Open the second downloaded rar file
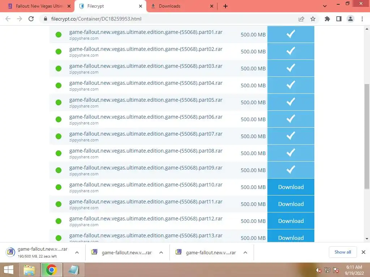This screenshot has width=370, height=277. pyautogui.click(x=121, y=252)
